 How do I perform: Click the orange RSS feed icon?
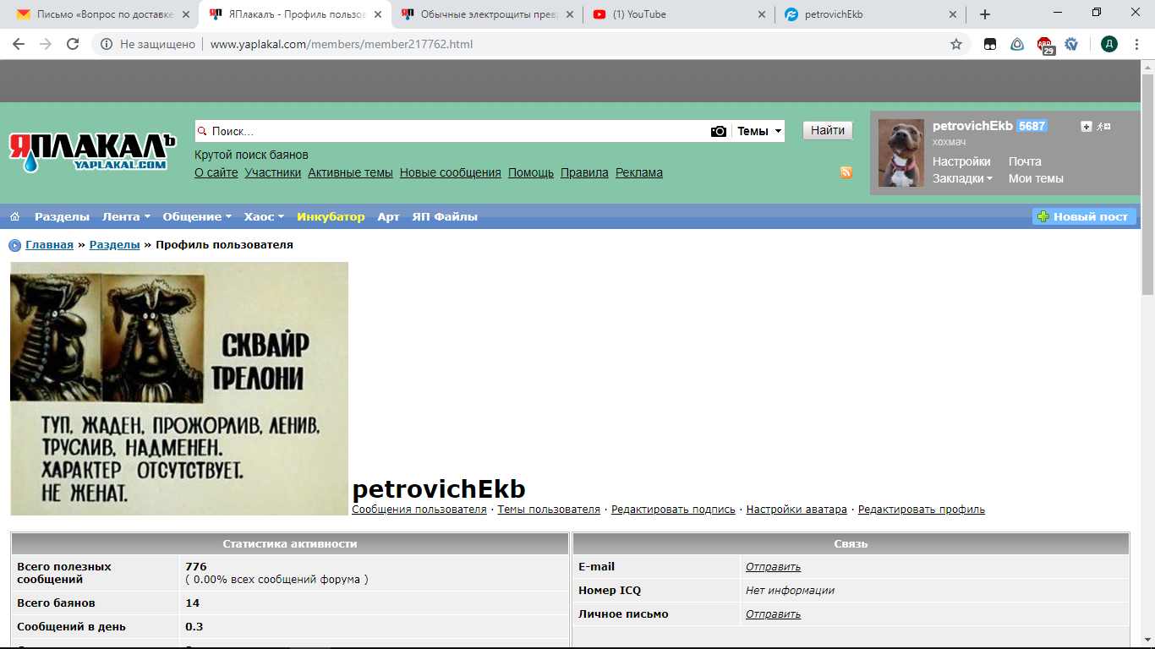846,172
